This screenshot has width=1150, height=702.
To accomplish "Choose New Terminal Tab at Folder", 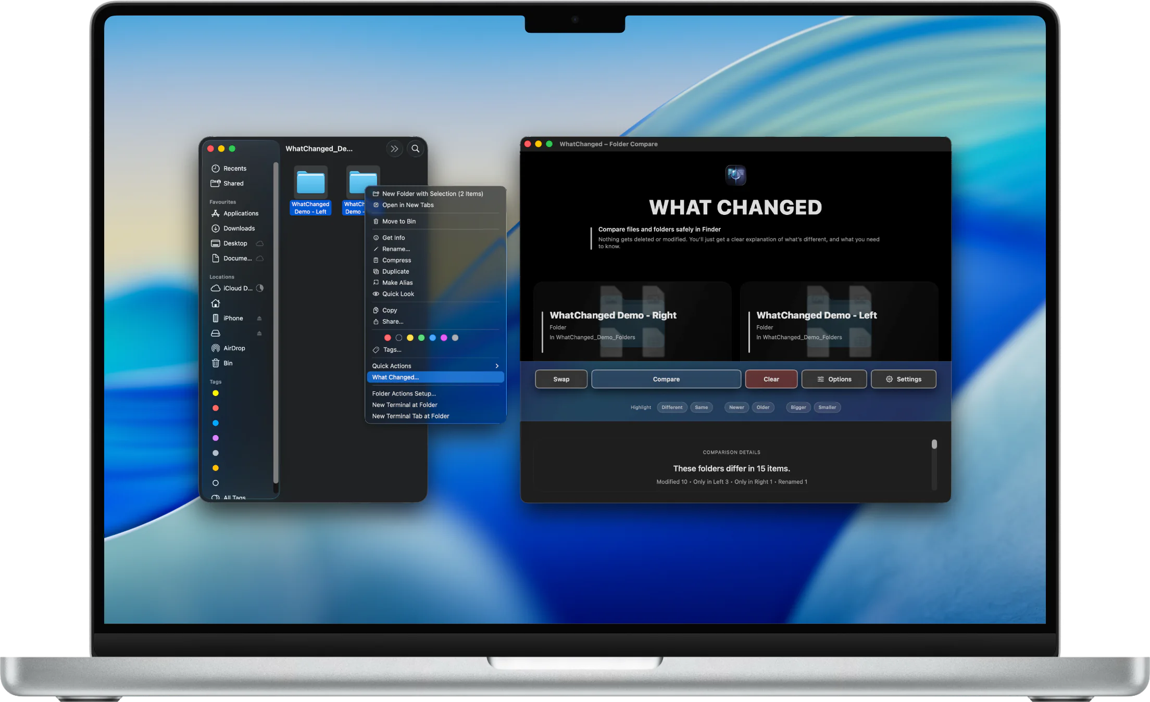I will (x=435, y=416).
